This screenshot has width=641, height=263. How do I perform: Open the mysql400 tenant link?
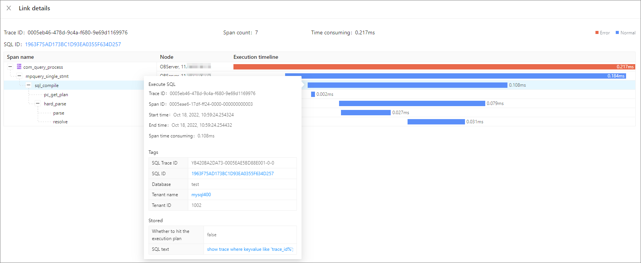coord(201,195)
